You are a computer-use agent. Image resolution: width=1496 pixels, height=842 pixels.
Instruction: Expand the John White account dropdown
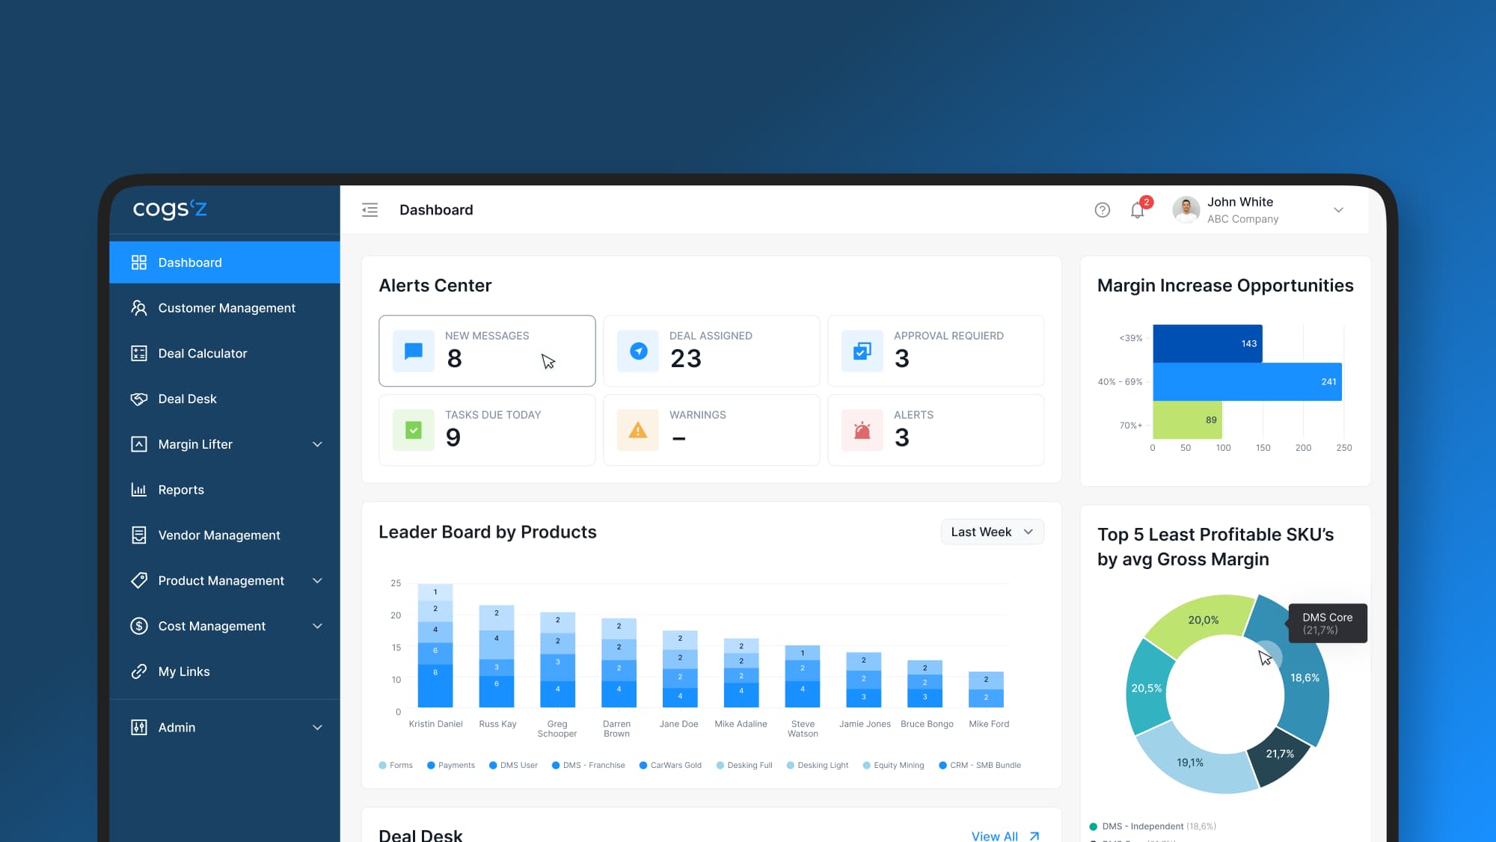point(1338,210)
